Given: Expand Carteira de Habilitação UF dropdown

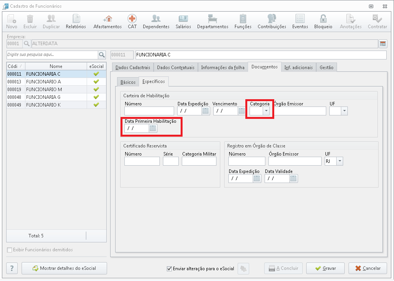Looking at the screenshot, I should 344,111.
